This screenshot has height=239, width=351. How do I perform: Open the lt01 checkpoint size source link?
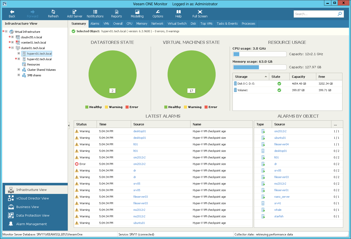[x=136, y=151]
